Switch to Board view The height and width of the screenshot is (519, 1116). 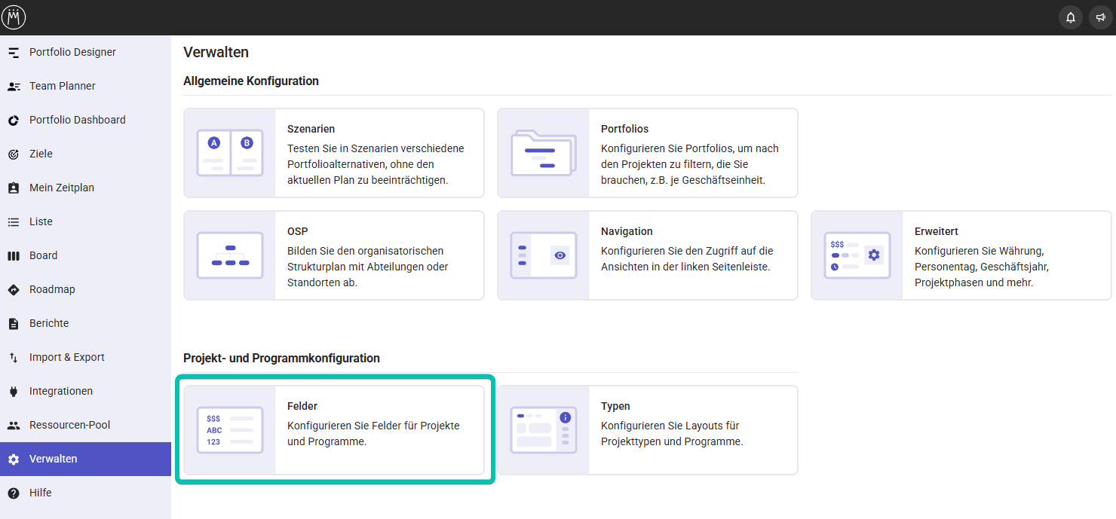coord(43,255)
